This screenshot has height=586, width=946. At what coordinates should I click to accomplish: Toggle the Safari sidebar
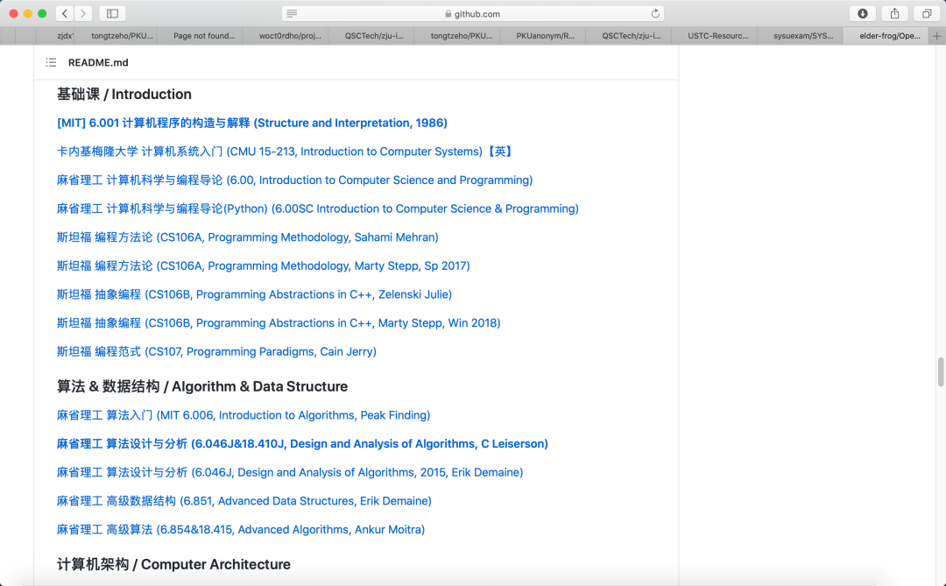[112, 13]
